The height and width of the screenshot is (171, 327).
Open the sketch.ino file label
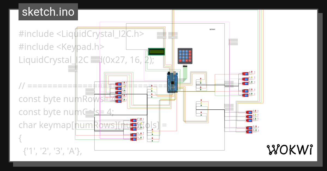(x=48, y=12)
